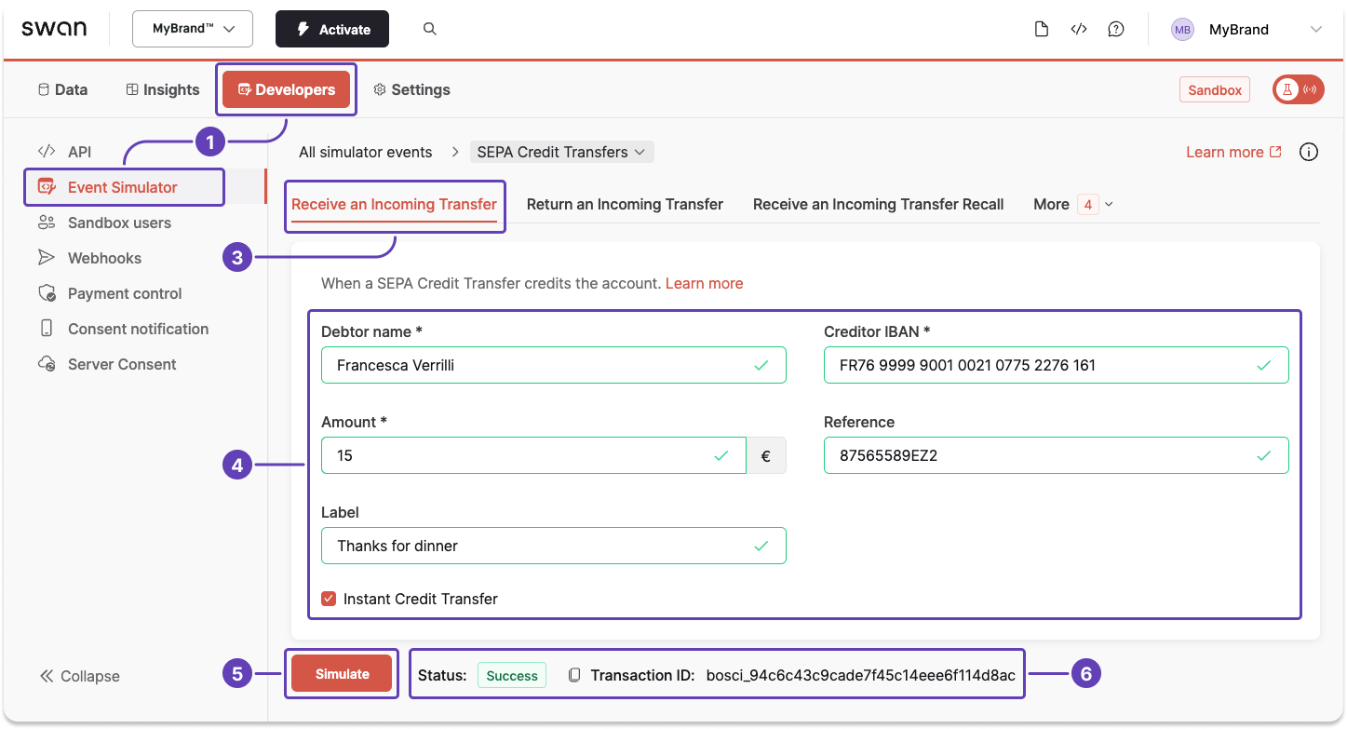The image size is (1347, 729).
Task: Open Payment control from the sidebar
Action: pos(124,293)
